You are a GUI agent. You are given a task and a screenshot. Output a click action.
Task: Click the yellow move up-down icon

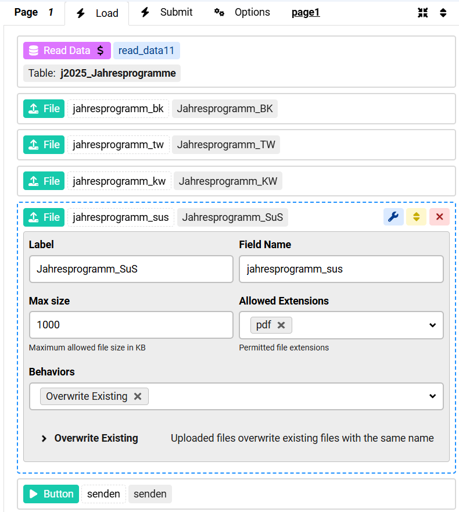point(416,217)
